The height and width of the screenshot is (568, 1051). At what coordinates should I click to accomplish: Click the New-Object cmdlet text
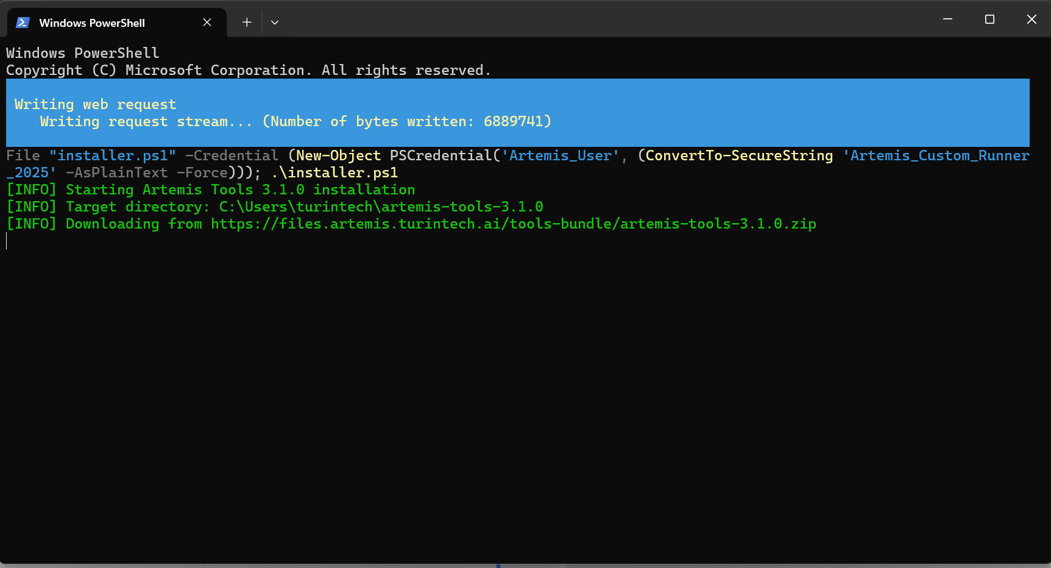click(338, 156)
